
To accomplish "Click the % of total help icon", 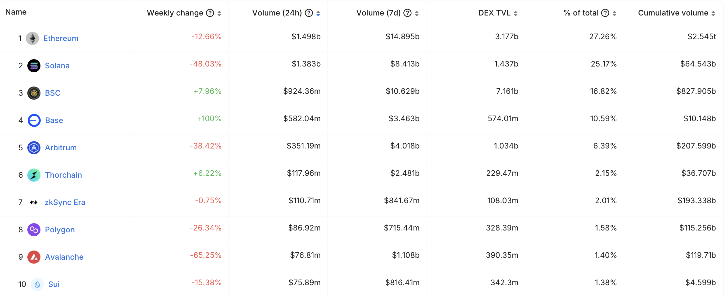I will pyautogui.click(x=605, y=13).
